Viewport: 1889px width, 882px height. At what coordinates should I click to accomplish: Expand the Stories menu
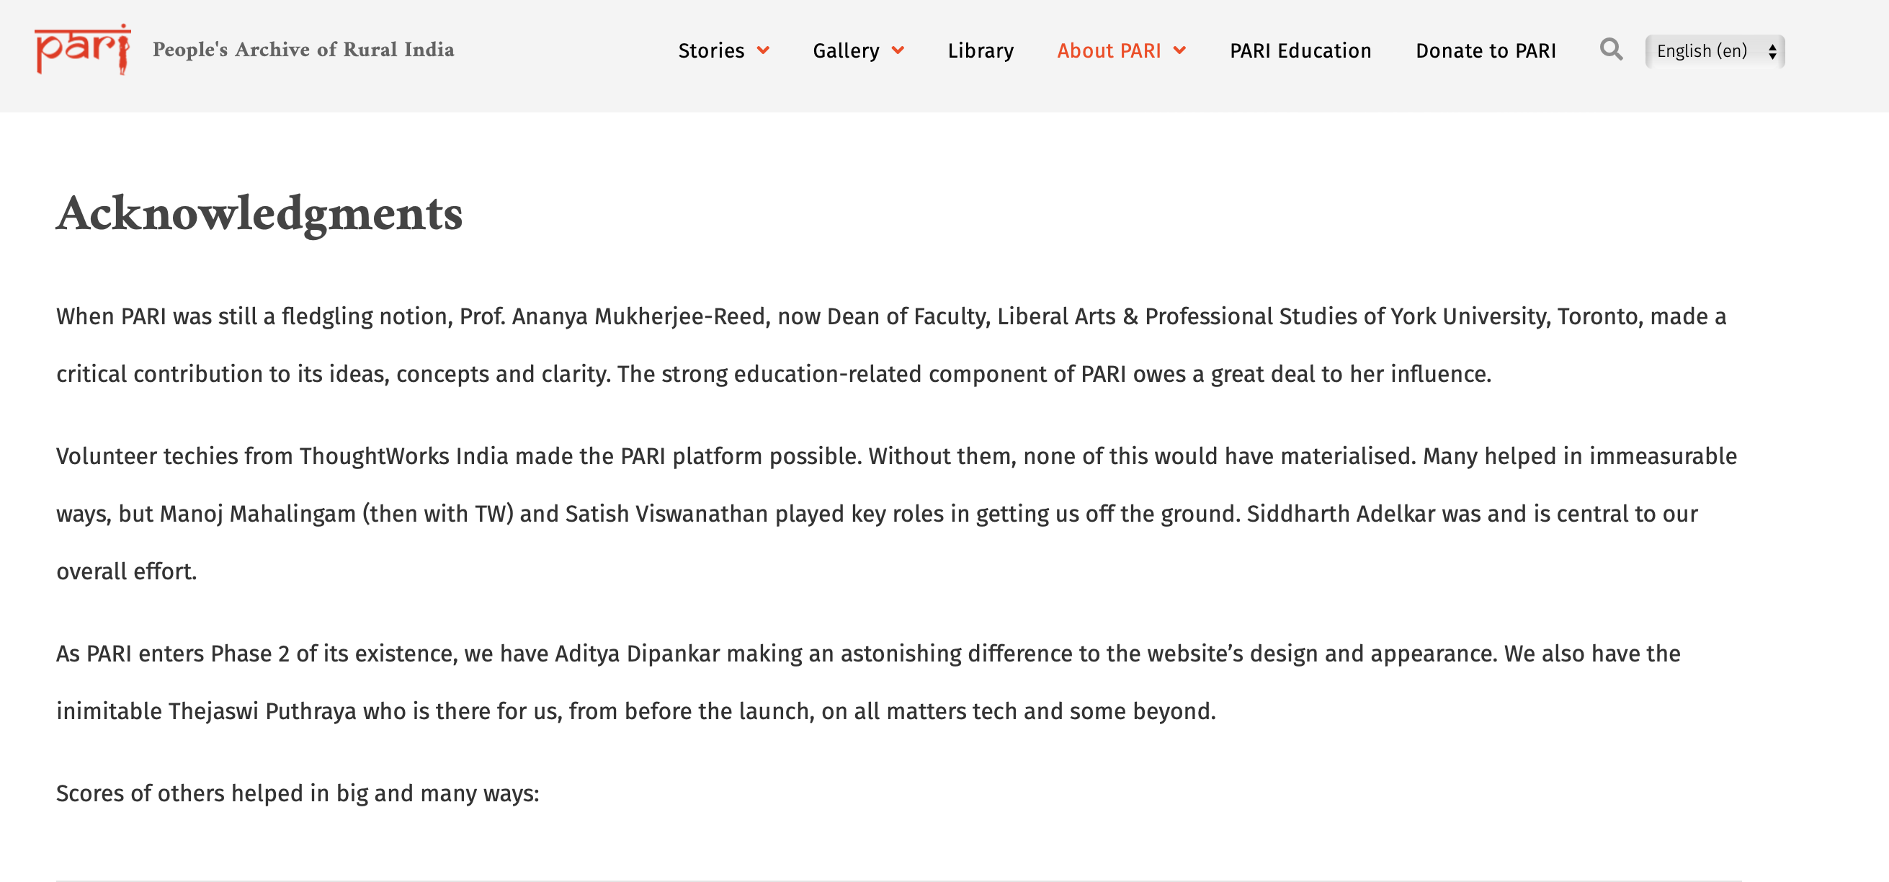(x=710, y=50)
